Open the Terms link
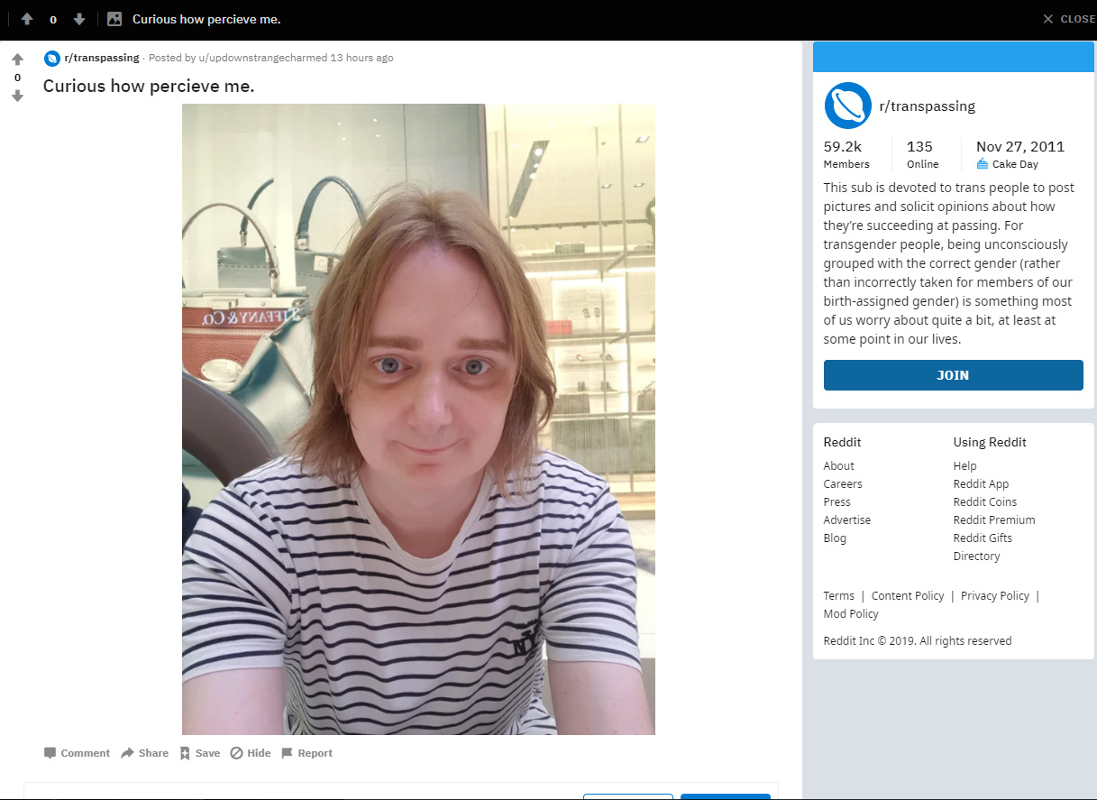The width and height of the screenshot is (1097, 800). click(838, 596)
